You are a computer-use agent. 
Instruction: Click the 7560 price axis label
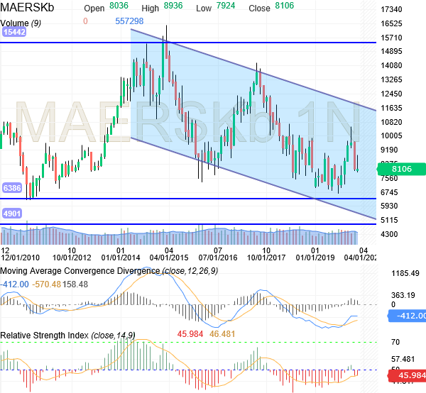click(389, 178)
